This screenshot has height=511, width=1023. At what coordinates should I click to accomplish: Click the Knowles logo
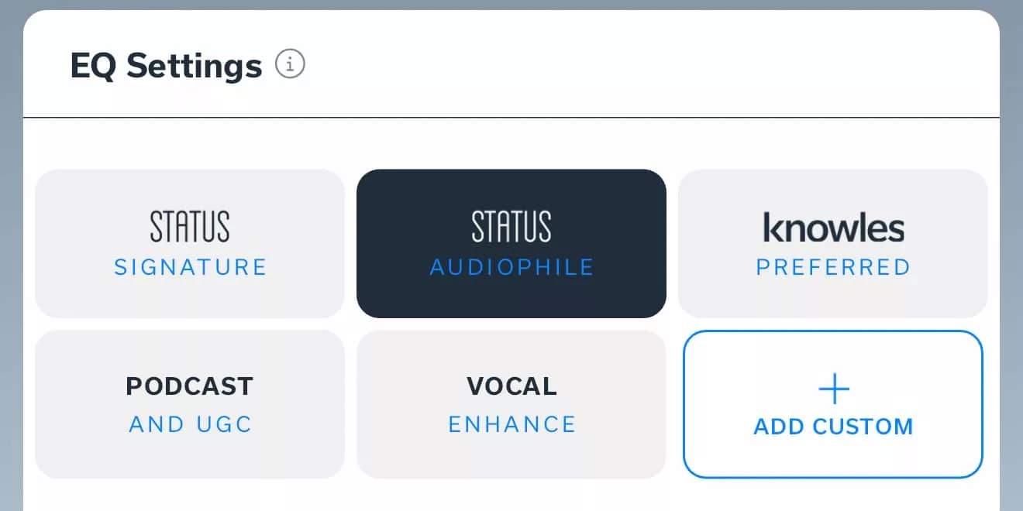tap(833, 228)
